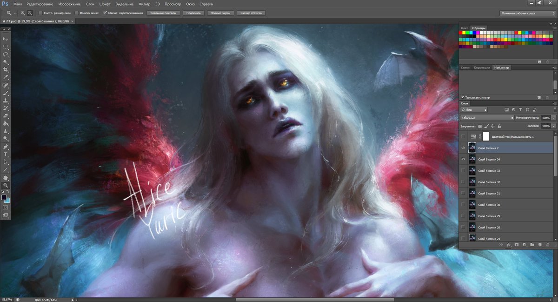Click the 'Размер оттиска' button
This screenshot has width=558, height=302.
(252, 13)
